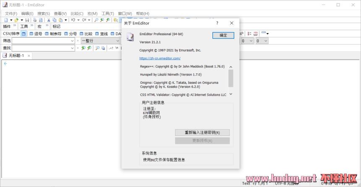This screenshot has height=187, width=361.
Task: Open the Redo history dropdown arrow
Action: pyautogui.click(x=89, y=20)
